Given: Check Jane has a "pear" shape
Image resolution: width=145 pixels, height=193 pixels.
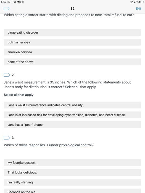Looking at the screenshot, I should tap(72, 125).
